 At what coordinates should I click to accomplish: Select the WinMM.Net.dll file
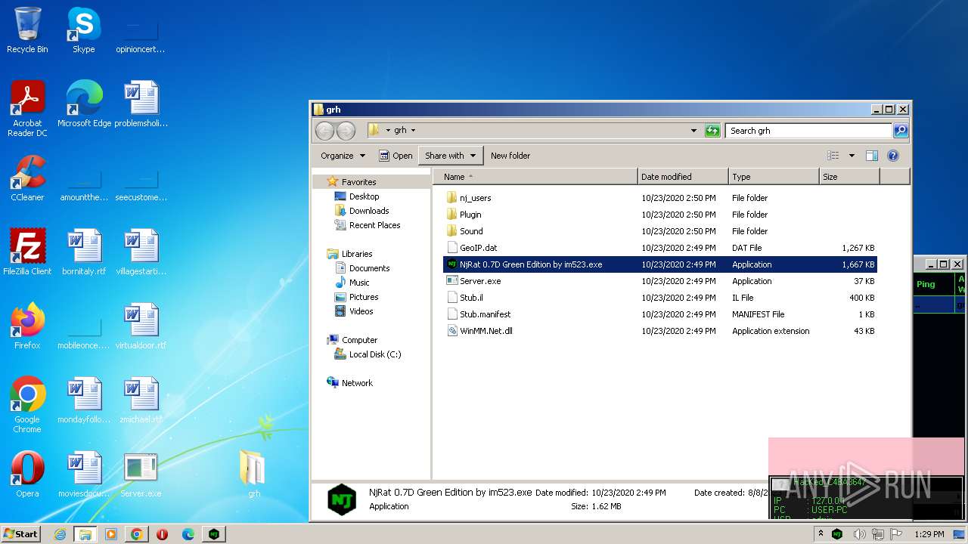(659, 331)
